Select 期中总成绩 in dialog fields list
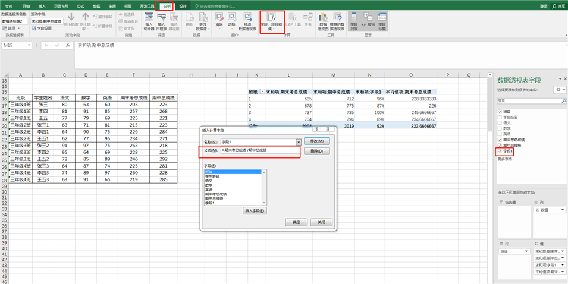Screen dimensions: 568x284 click(214, 198)
